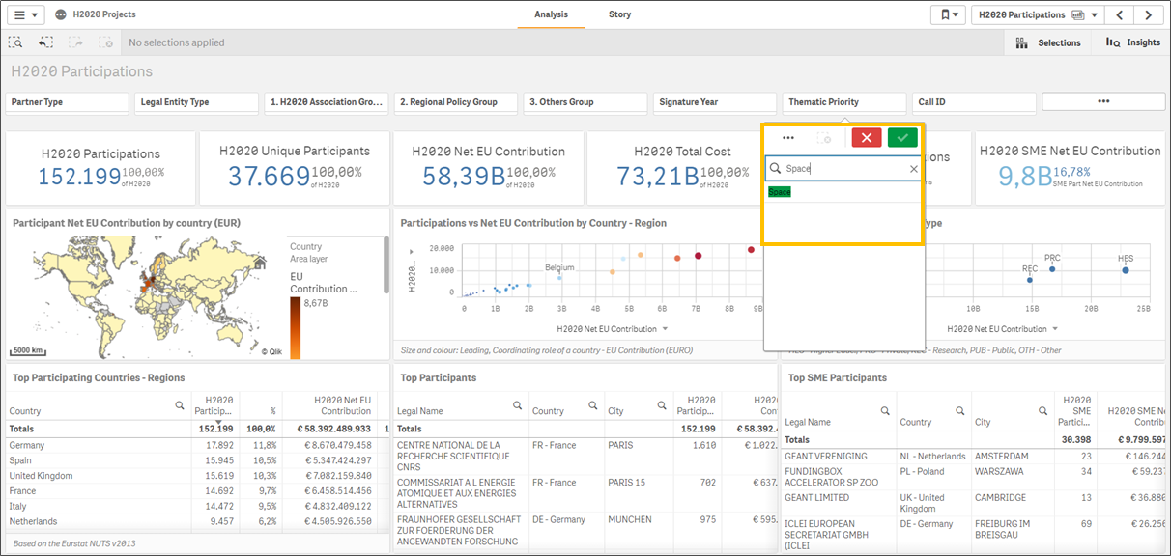Clear the search text with the x icon
Screen dimensions: 1171x556
(x=913, y=169)
